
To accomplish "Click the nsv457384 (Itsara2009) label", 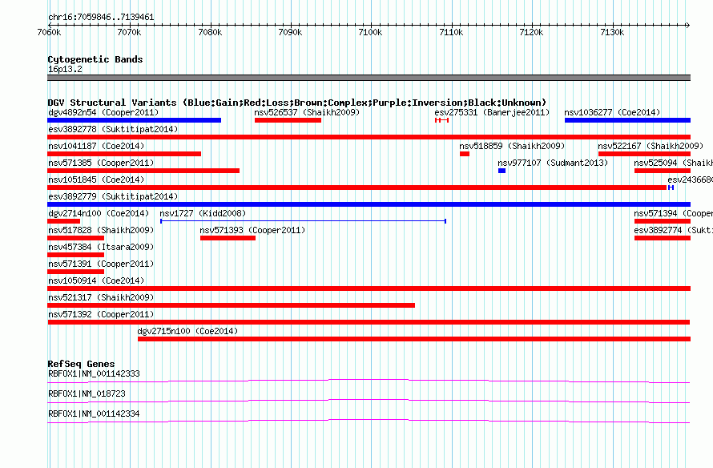I will tap(101, 247).
